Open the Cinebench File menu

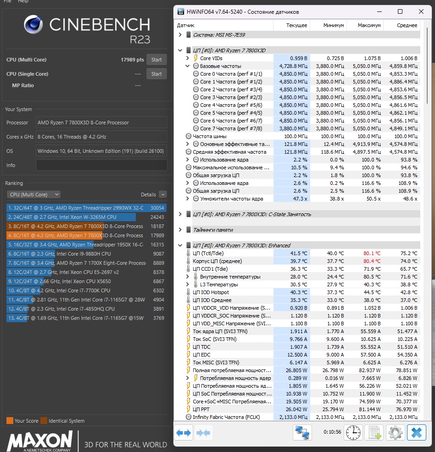coord(7,1)
